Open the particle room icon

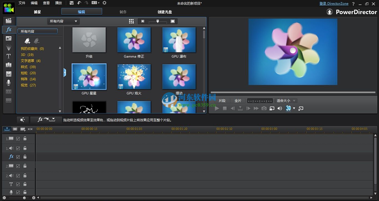9,47
